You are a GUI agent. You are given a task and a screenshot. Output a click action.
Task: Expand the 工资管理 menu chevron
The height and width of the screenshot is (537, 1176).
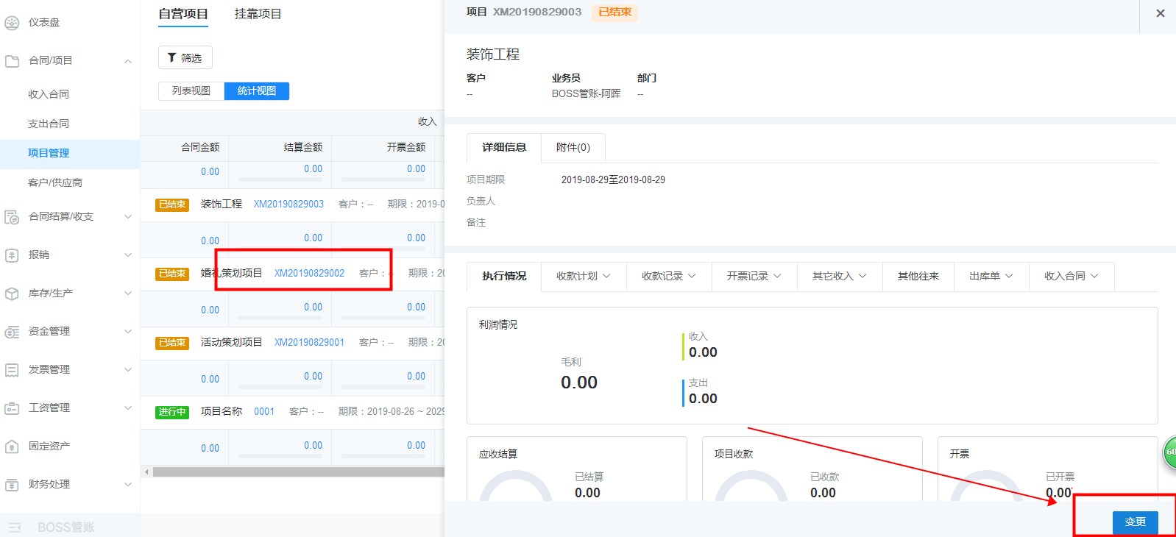click(x=128, y=408)
